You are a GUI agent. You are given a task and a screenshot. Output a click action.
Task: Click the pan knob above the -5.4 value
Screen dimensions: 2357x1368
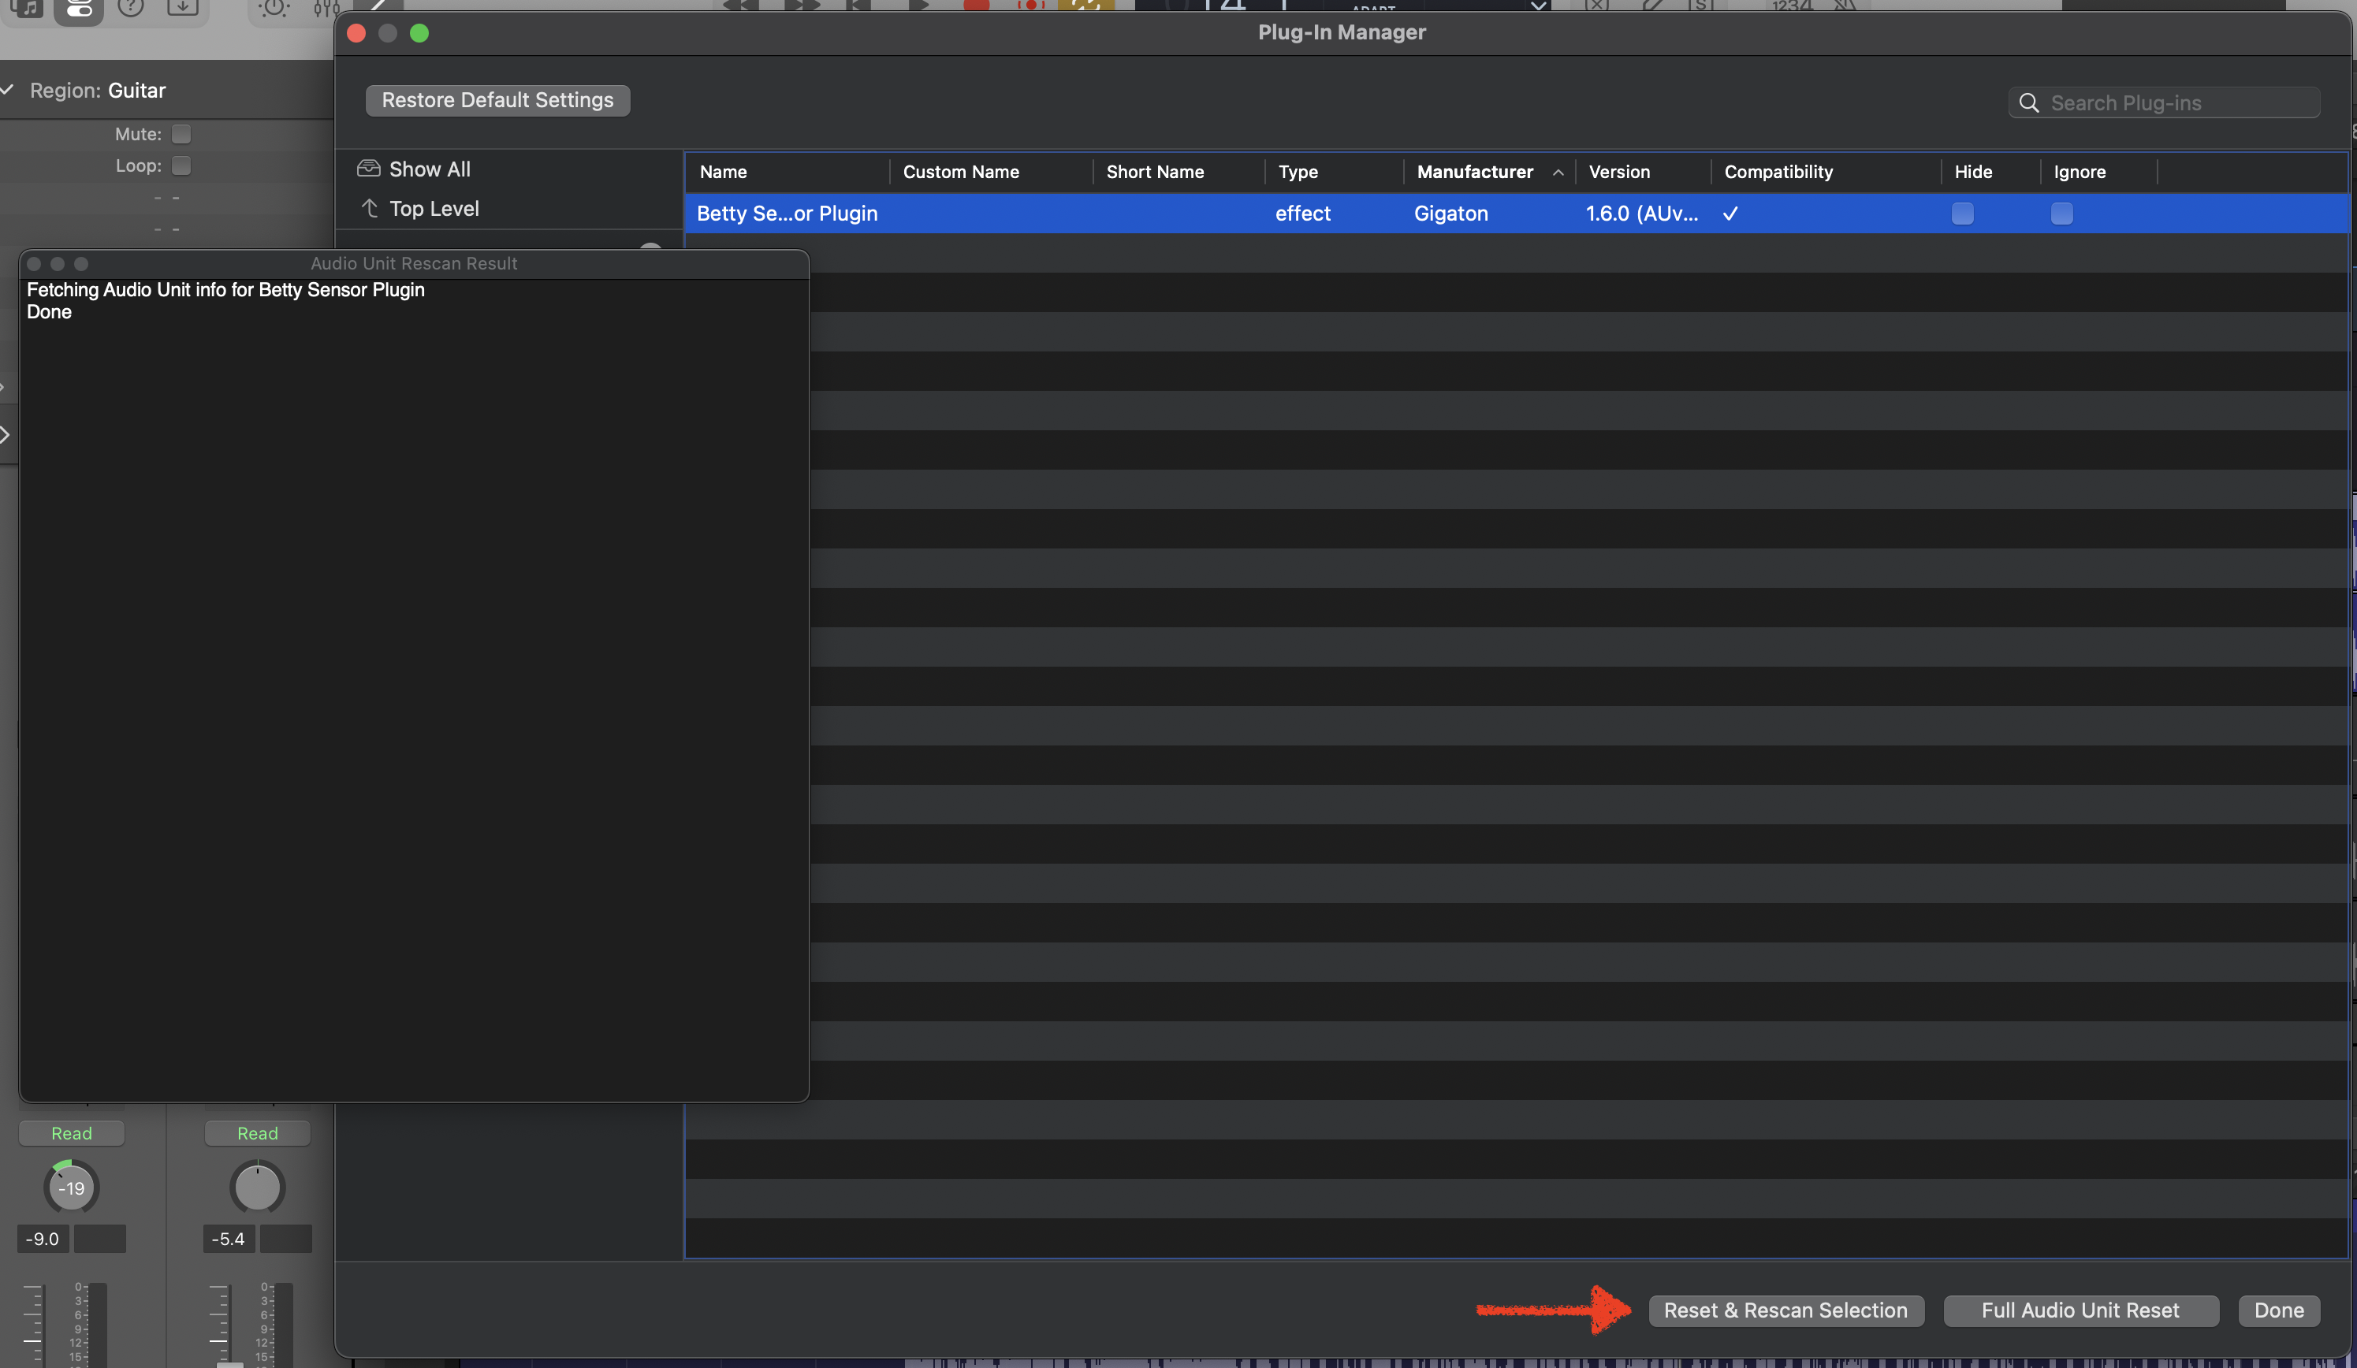tap(257, 1188)
